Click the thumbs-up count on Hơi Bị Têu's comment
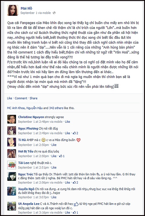 click(62, 156)
